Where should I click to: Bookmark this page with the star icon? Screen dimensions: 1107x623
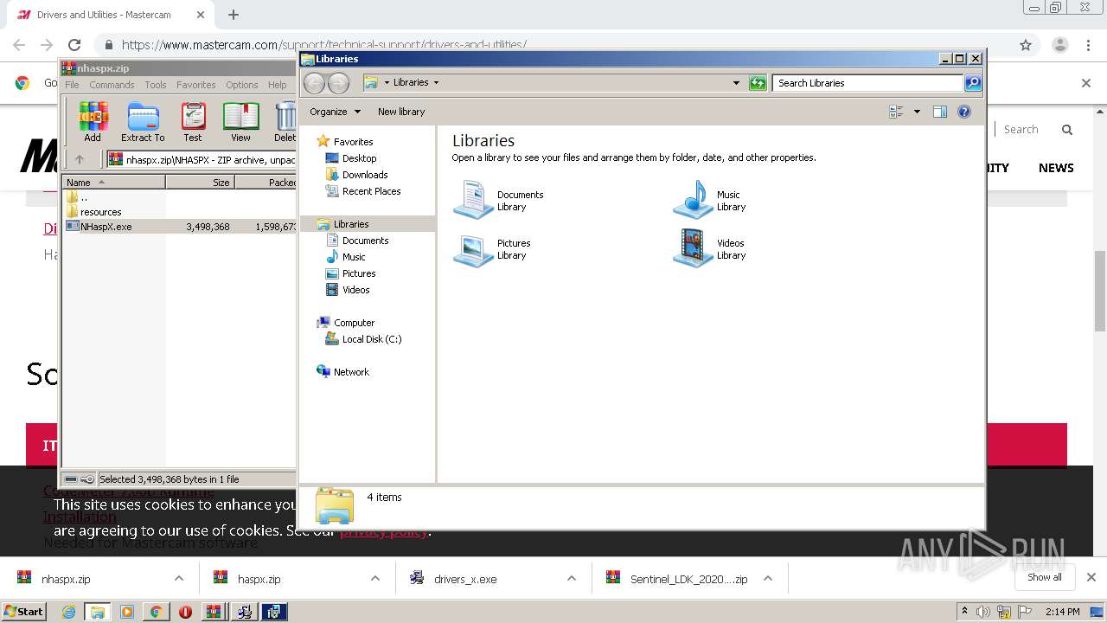click(x=1026, y=45)
